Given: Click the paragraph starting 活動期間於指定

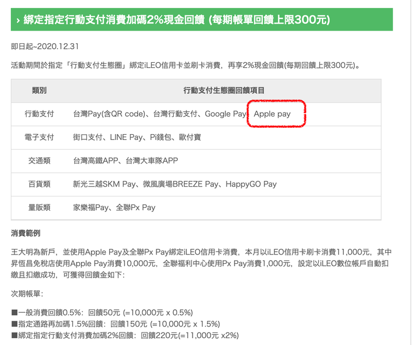Looking at the screenshot, I should [x=185, y=65].
